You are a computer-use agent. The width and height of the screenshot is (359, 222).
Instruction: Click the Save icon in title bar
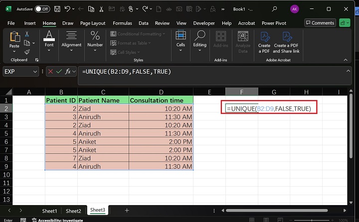click(x=58, y=9)
